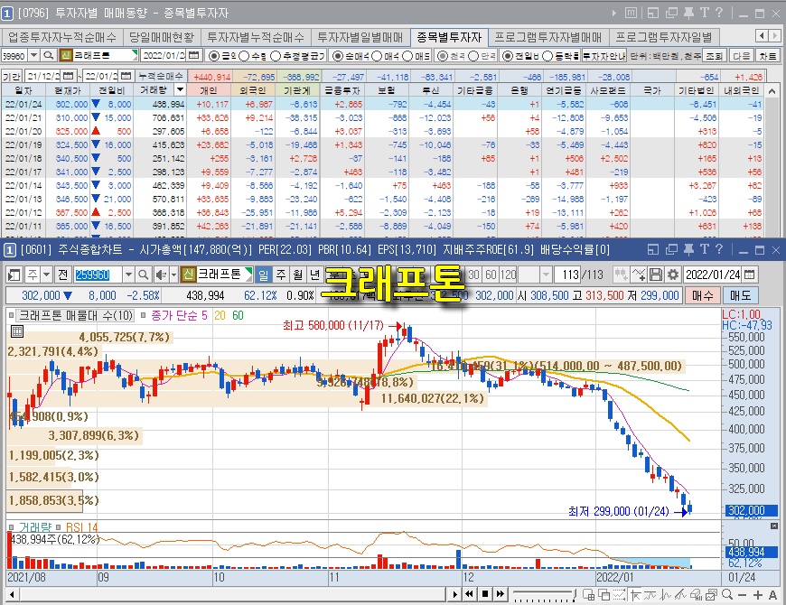Click the indicator line chart icon in bottom toolbar
This screenshot has width=786, height=605.
(x=619, y=594)
